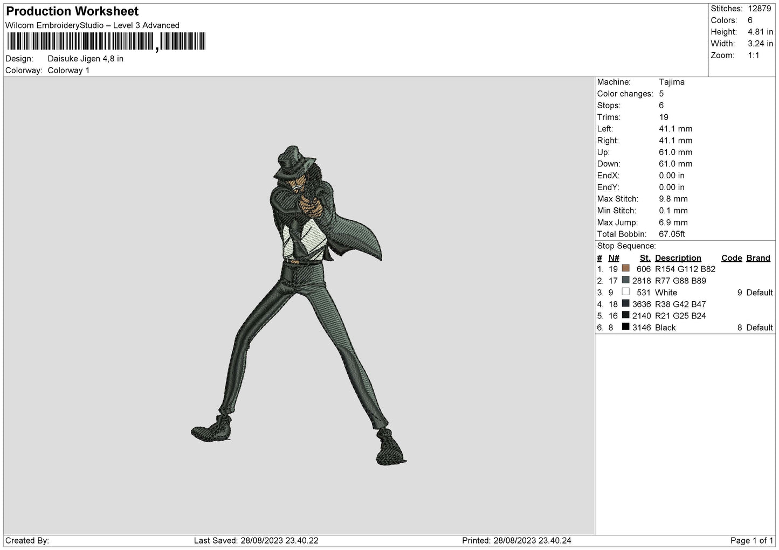Click the Machine value 'Tajima'
The image size is (779, 550).
click(672, 82)
